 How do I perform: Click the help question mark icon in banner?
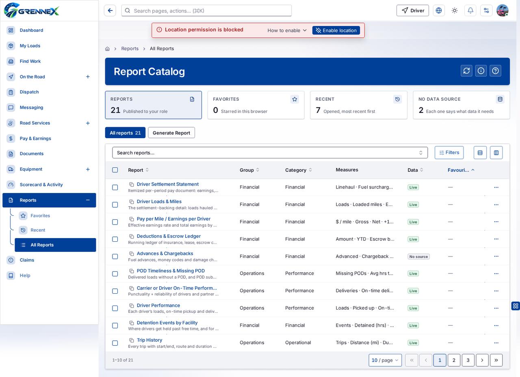click(496, 71)
